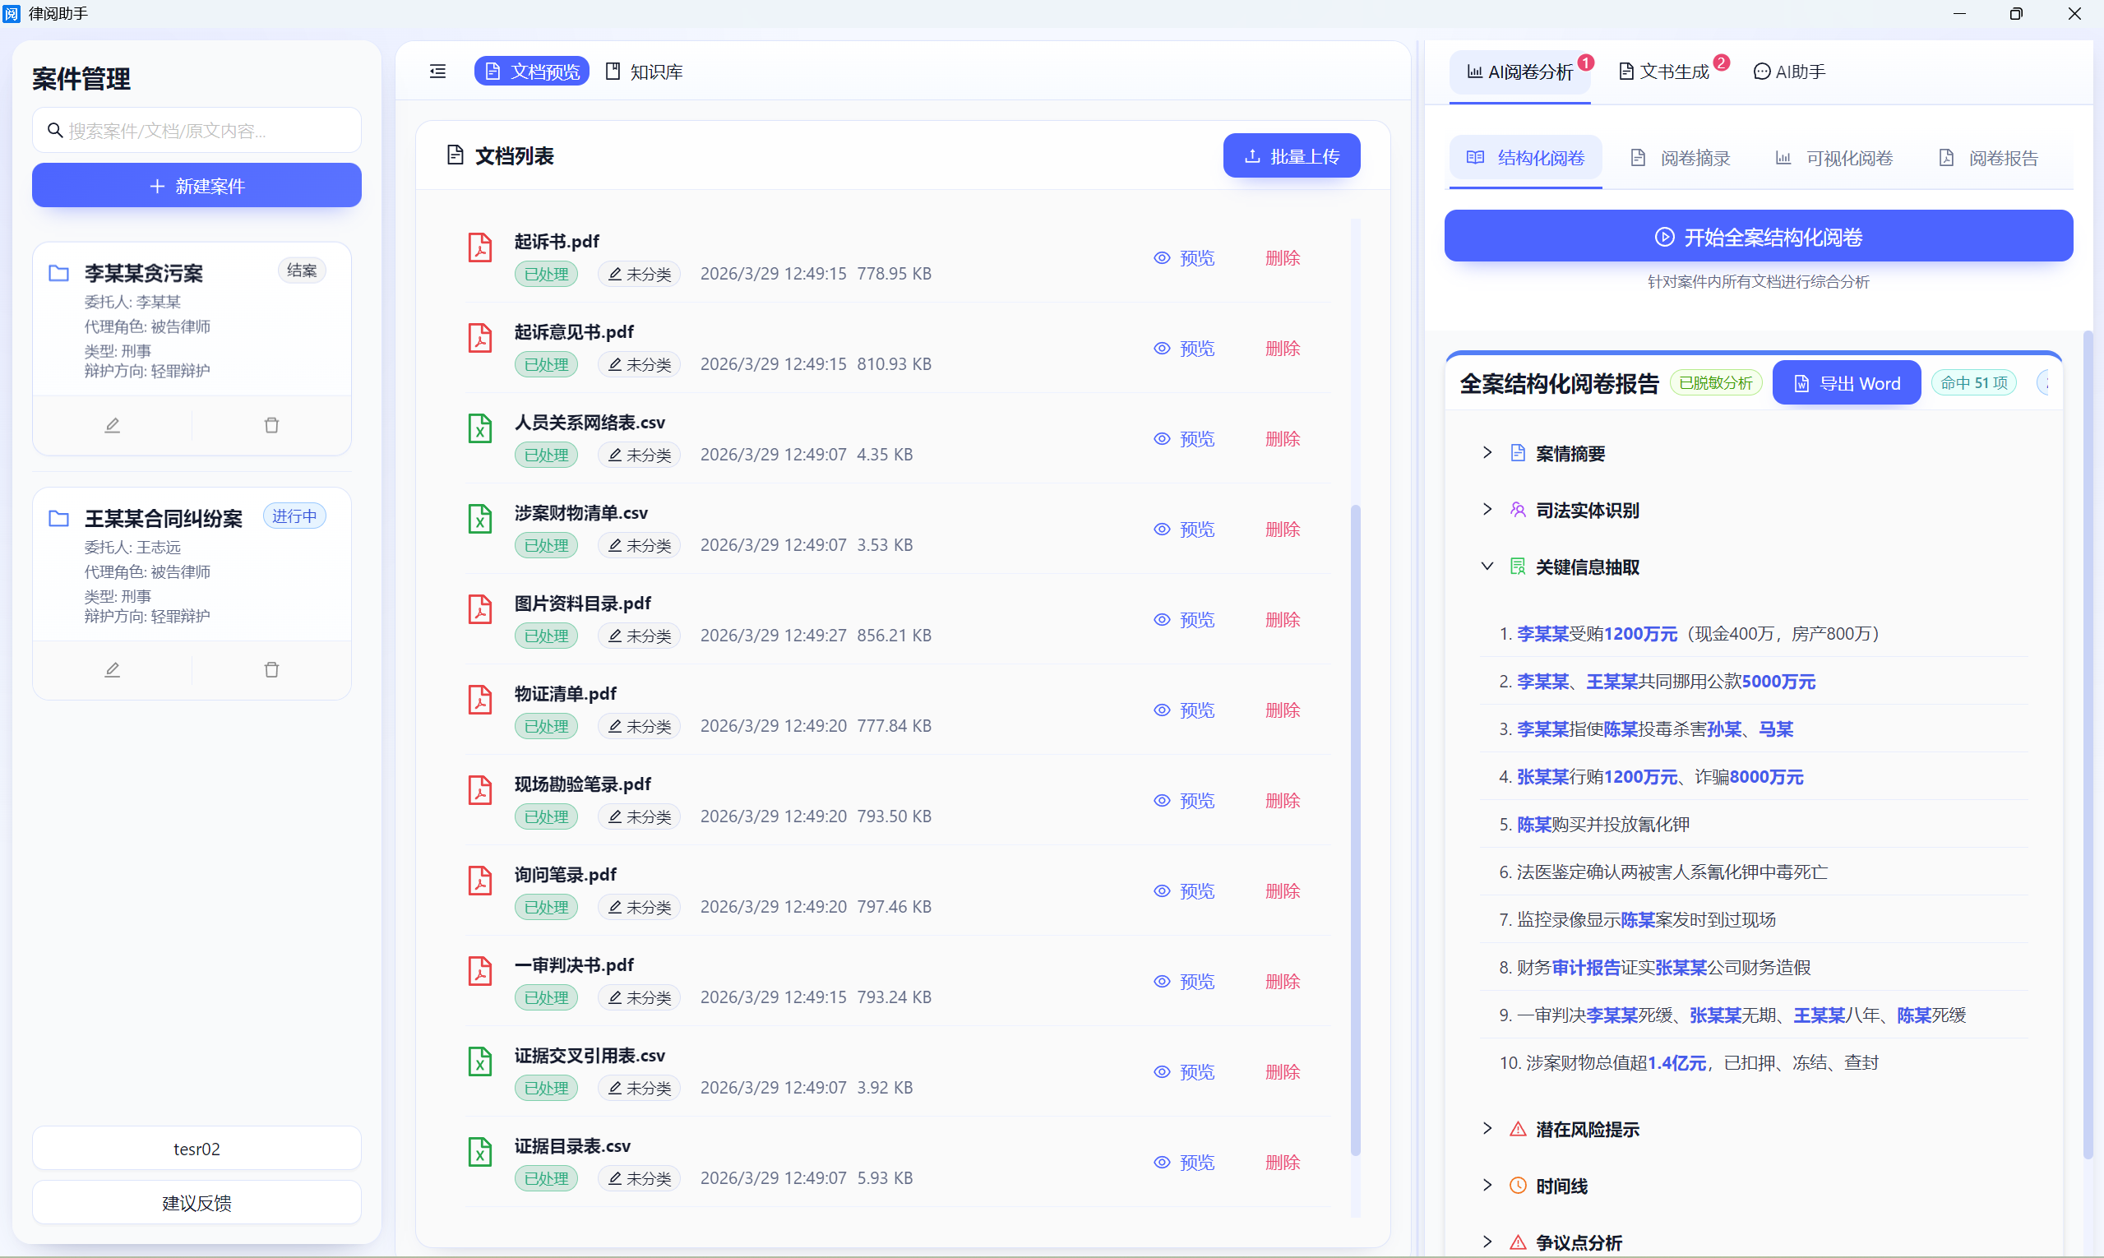Open the 文书生成 tab
Viewport: 2104px width, 1258px height.
(x=1663, y=72)
